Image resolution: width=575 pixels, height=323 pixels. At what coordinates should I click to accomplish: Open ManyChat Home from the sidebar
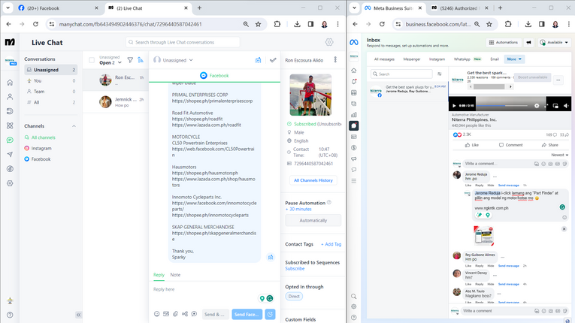click(x=10, y=83)
